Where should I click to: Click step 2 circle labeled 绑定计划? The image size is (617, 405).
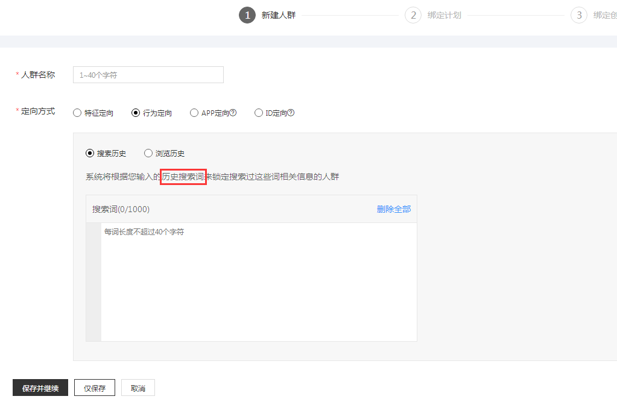pos(413,15)
